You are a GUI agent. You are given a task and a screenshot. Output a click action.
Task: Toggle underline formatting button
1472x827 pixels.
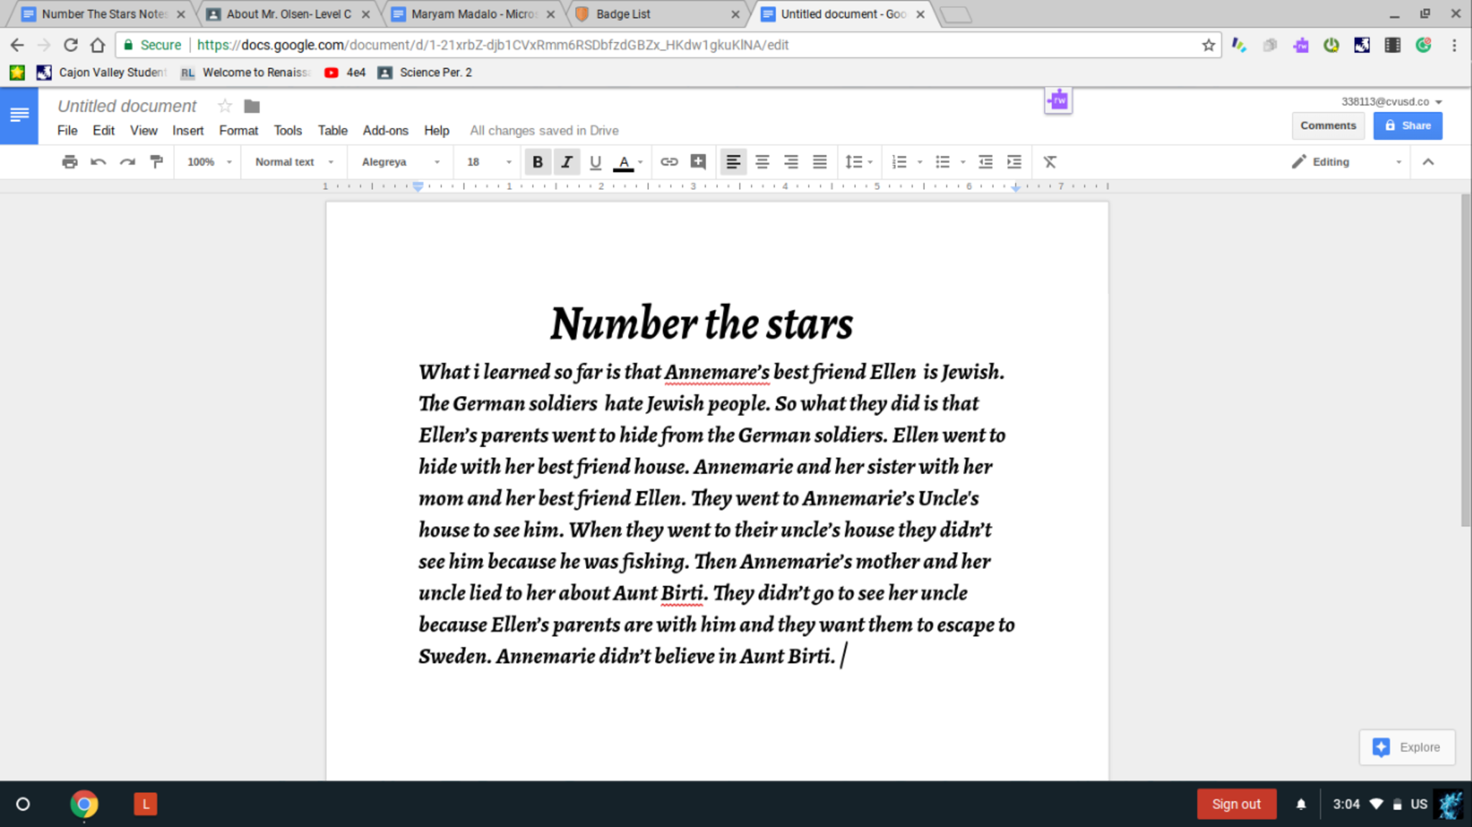coord(595,162)
